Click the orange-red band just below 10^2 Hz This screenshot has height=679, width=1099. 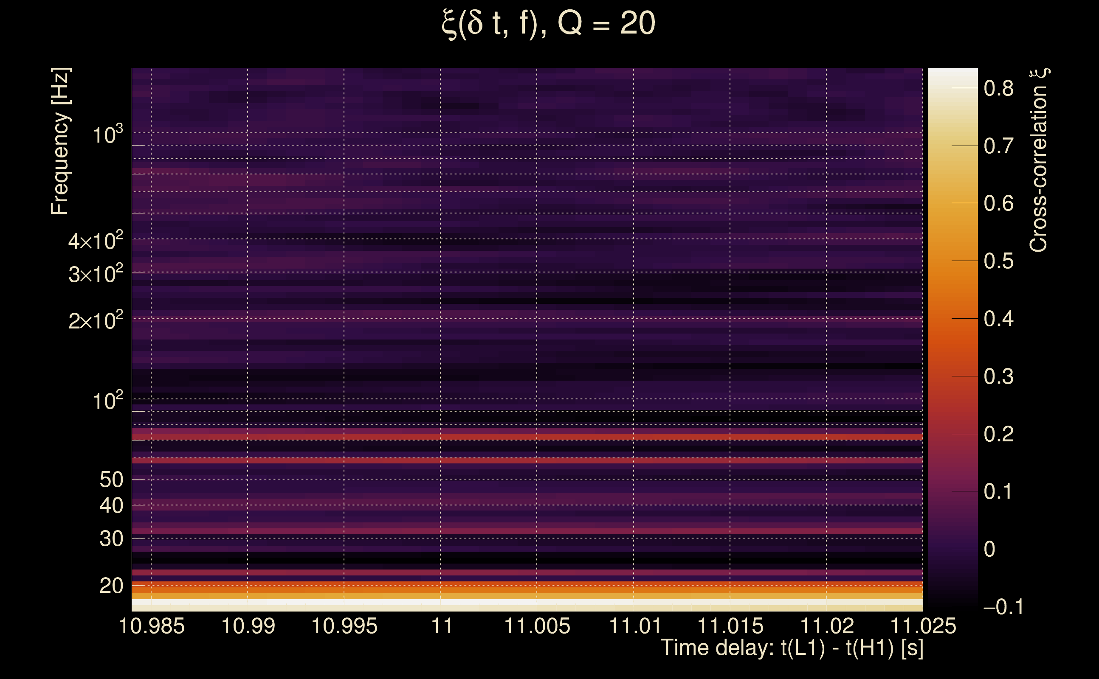526,437
